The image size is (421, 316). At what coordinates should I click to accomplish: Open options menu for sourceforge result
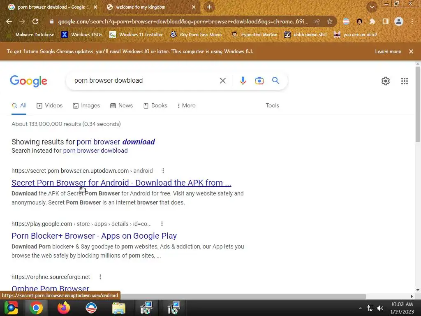(100, 277)
